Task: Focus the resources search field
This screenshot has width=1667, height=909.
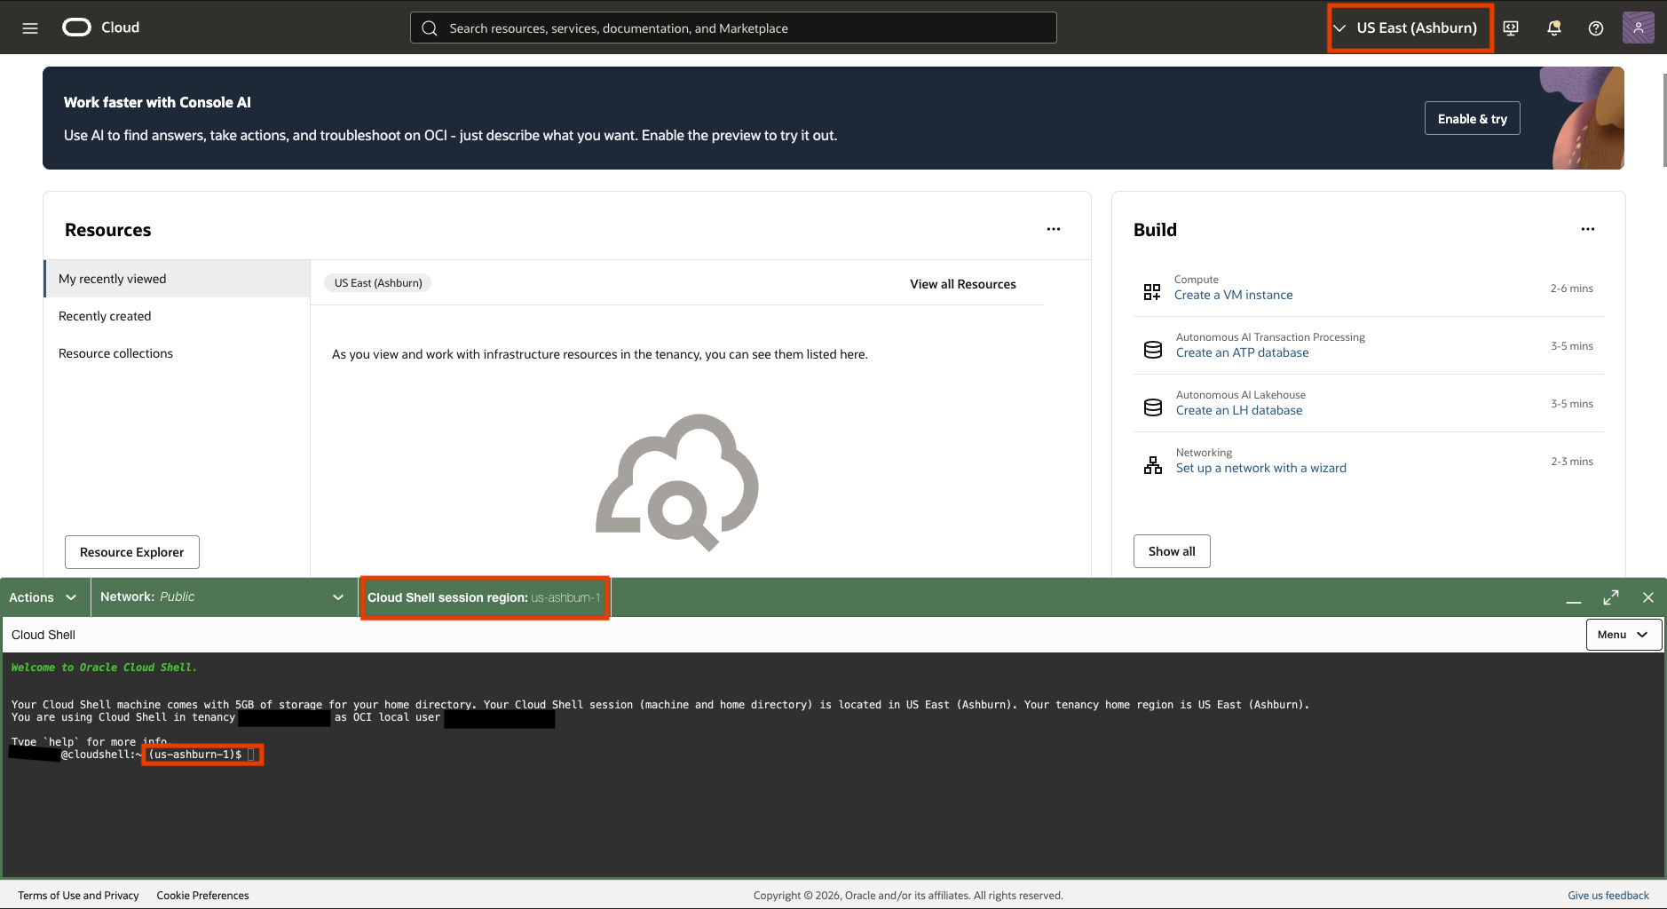Action: pyautogui.click(x=733, y=28)
